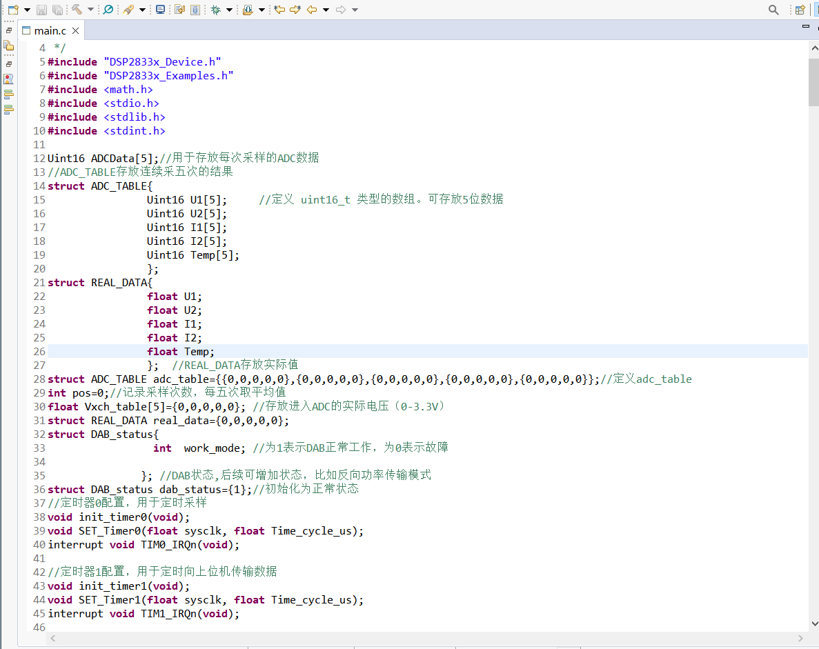
Task: Click the Save icon in toolbar
Action: pyautogui.click(x=41, y=10)
